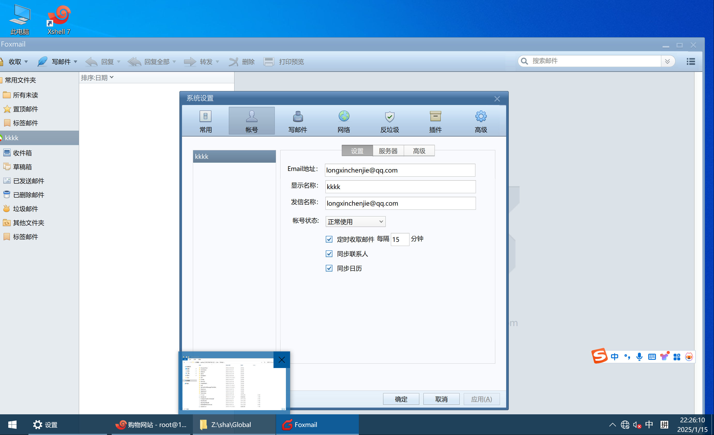Image resolution: width=714 pixels, height=435 pixels.
Task: Disable the 同步日历 checkbox
Action: (329, 268)
